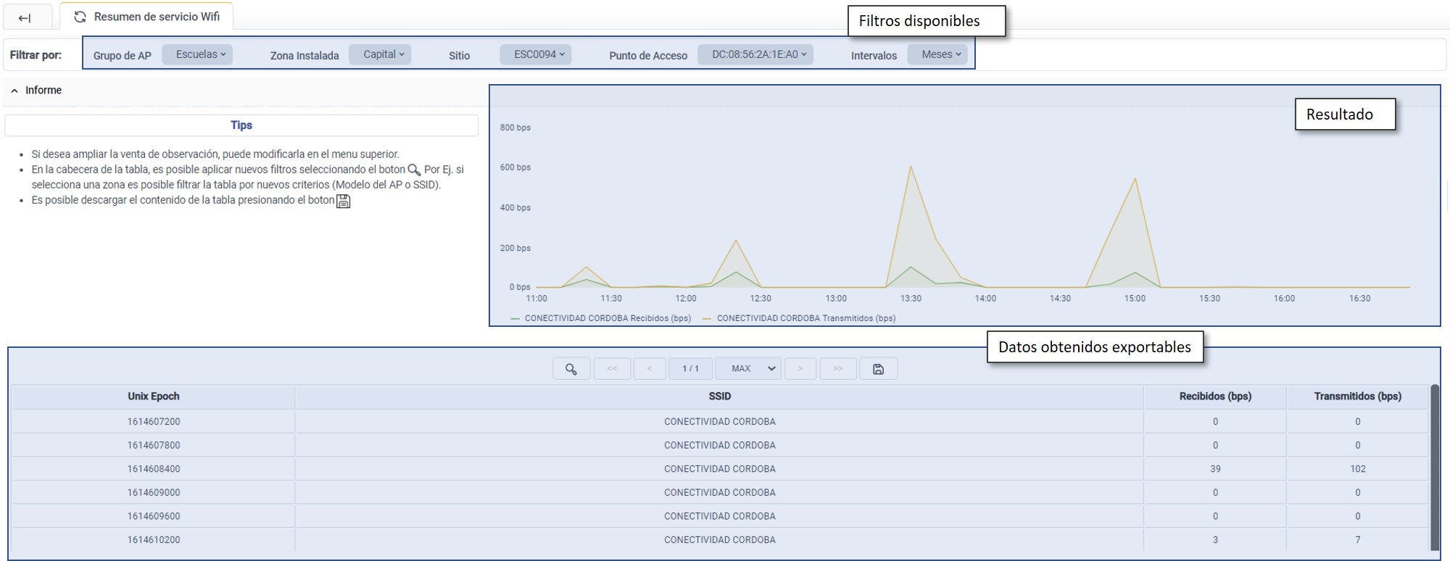Image resolution: width=1450 pixels, height=561 pixels.
Task: Open the MAX rows-per-page selector
Action: click(x=748, y=369)
